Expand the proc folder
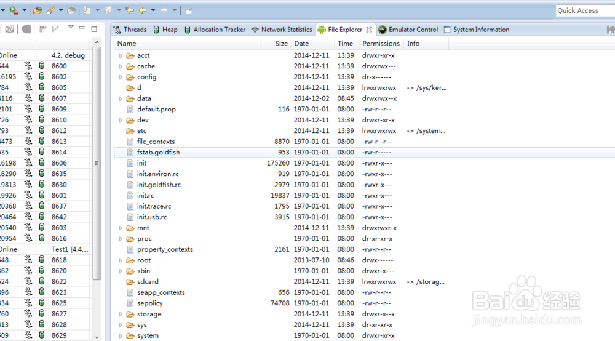The height and width of the screenshot is (341, 615). tap(121, 239)
